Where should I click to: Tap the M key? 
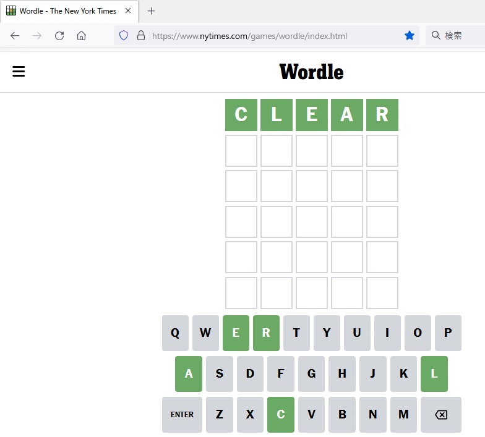(x=403, y=414)
